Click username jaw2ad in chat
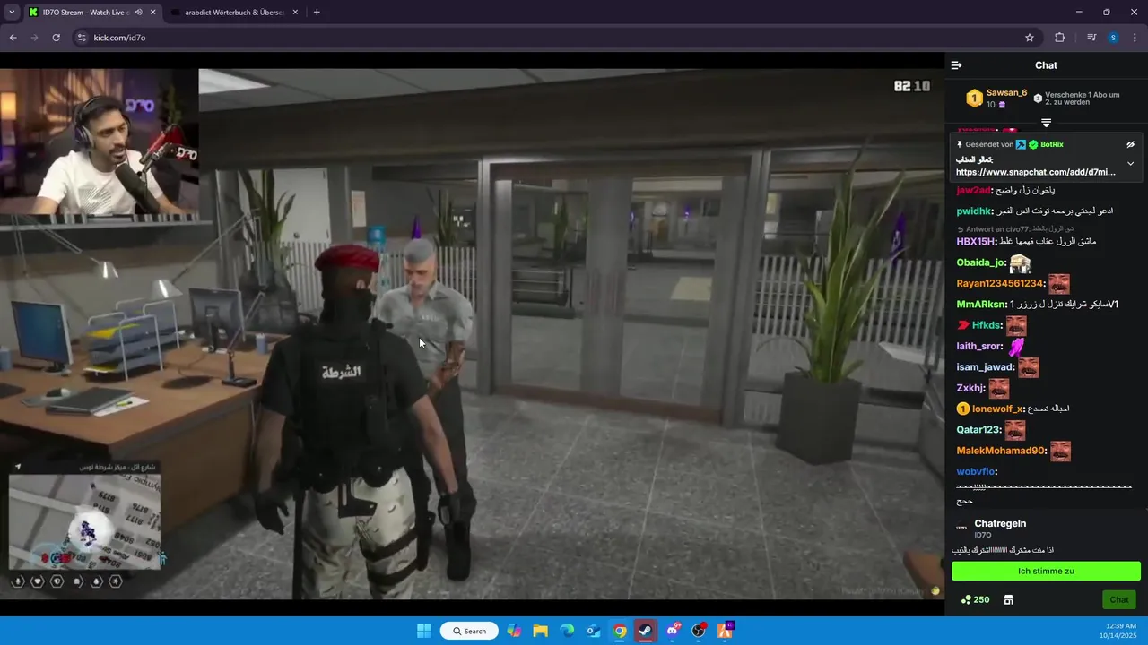1148x645 pixels. click(975, 190)
